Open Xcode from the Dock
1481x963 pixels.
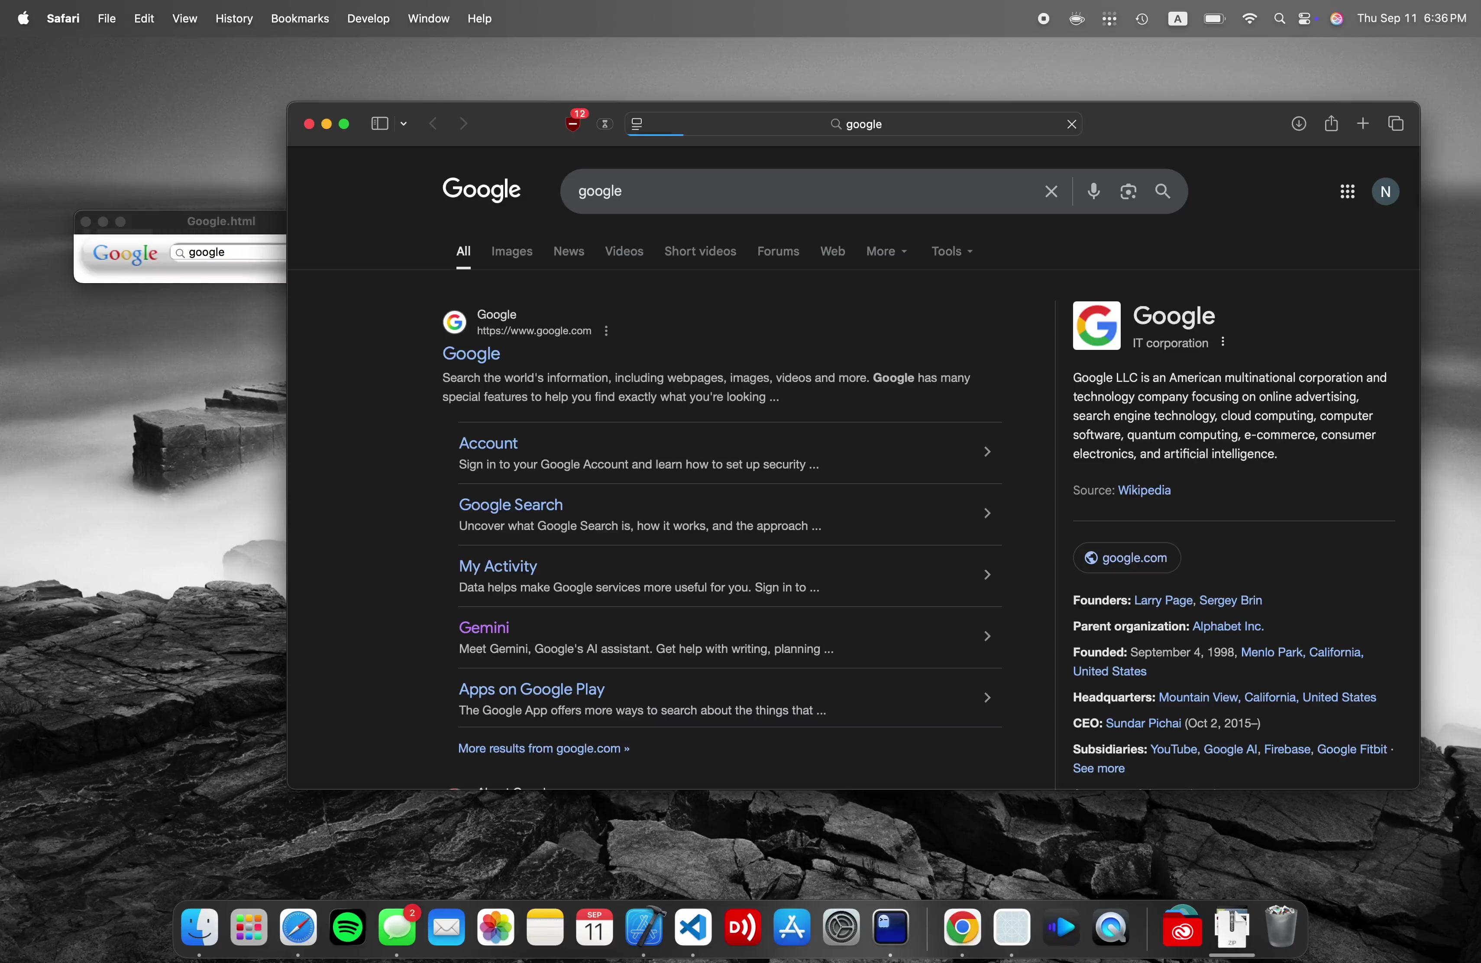[644, 927]
